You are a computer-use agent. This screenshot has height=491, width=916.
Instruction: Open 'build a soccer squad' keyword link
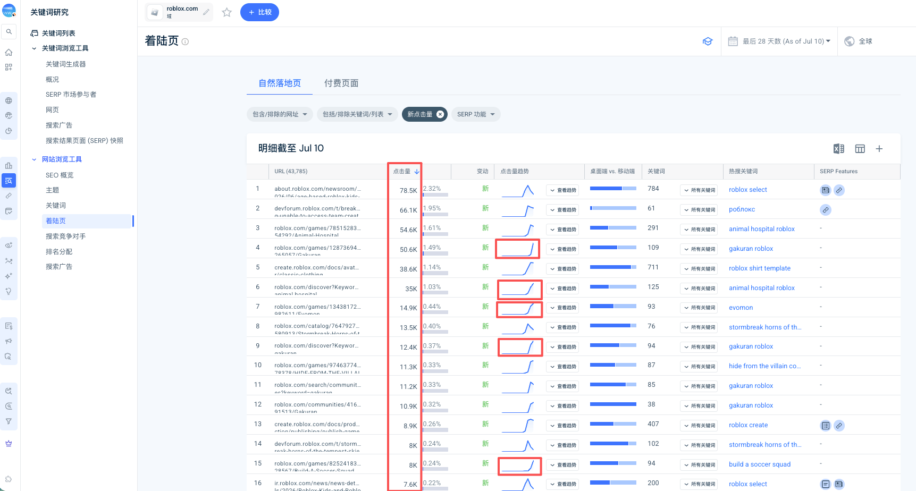click(760, 464)
